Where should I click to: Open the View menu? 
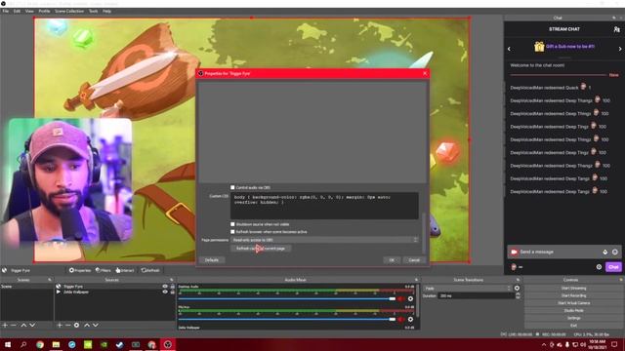click(29, 11)
